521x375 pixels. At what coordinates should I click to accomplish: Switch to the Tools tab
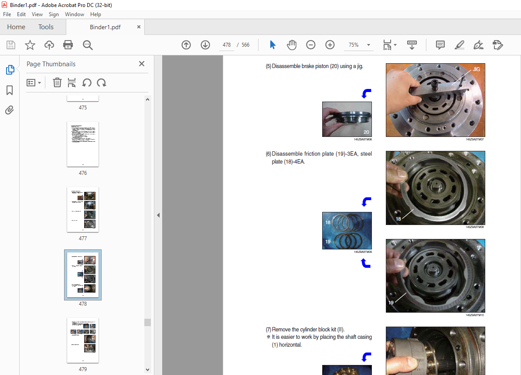pos(46,27)
